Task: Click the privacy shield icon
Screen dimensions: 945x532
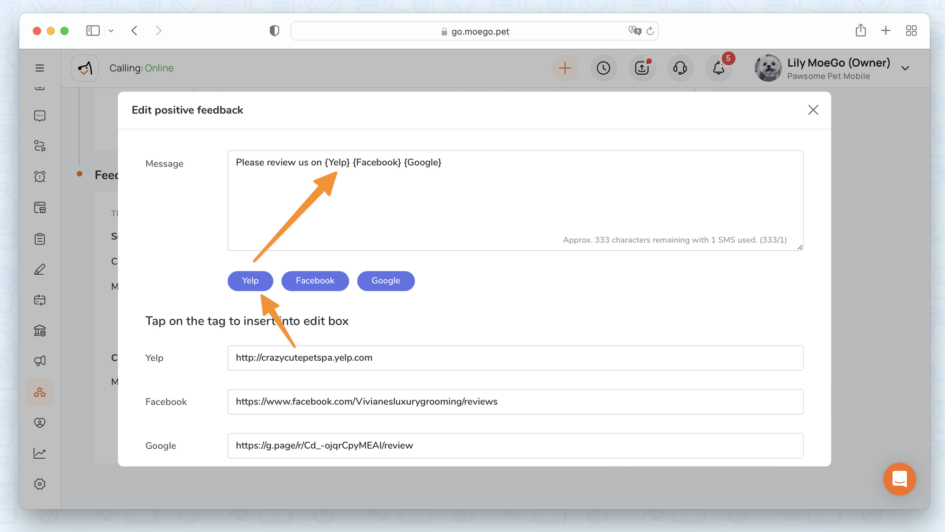Action: pos(274,31)
